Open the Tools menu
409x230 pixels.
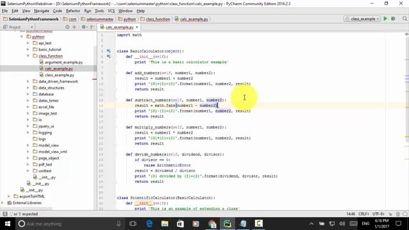99,11
